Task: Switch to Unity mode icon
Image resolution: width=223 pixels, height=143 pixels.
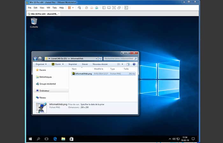Action: click(x=119, y=8)
